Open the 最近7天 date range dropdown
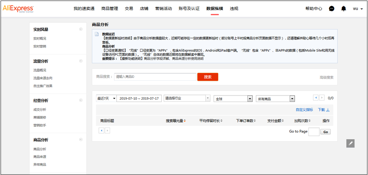368x175 pixels. 106,99
